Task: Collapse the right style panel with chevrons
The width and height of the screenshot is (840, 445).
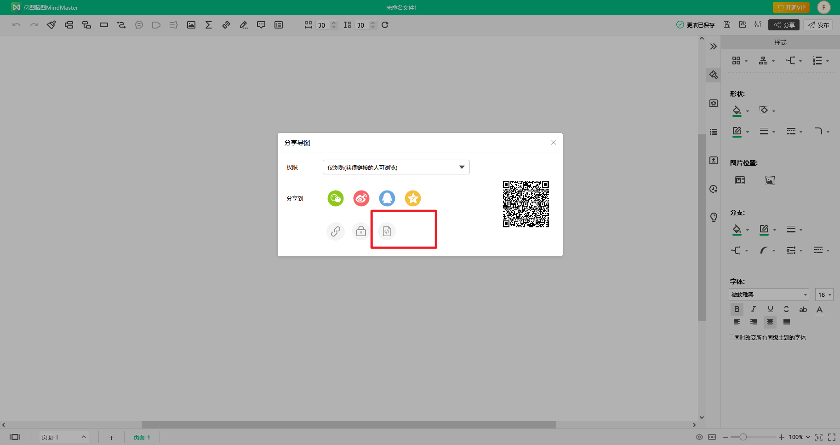Action: tap(713, 46)
